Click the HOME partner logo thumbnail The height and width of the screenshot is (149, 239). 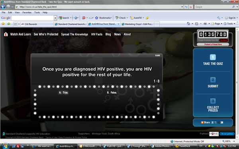tap(214, 134)
